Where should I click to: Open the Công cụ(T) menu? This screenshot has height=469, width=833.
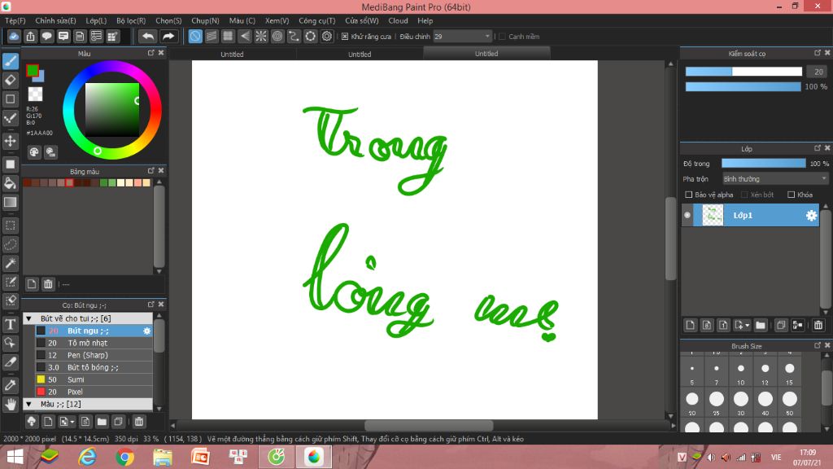(316, 20)
